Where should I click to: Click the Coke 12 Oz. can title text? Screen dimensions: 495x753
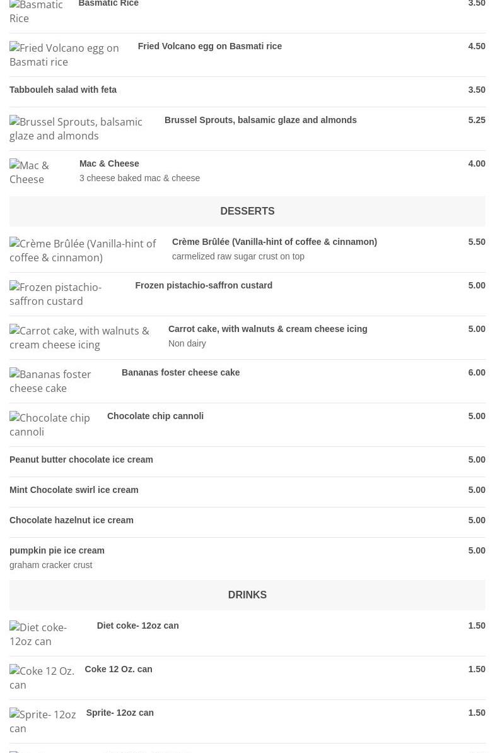point(119,669)
